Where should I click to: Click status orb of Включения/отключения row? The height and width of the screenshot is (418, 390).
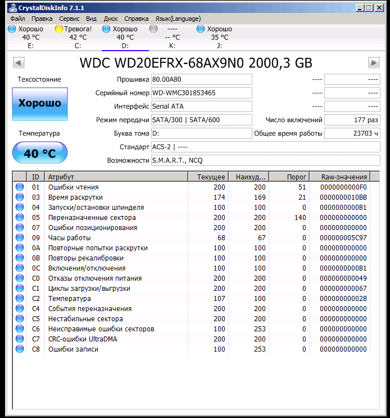click(x=20, y=268)
